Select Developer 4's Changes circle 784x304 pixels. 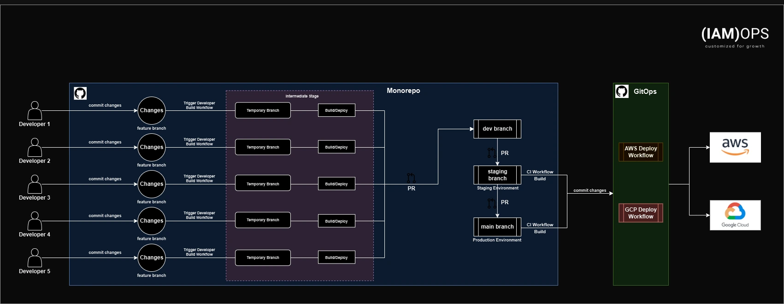[x=152, y=221]
